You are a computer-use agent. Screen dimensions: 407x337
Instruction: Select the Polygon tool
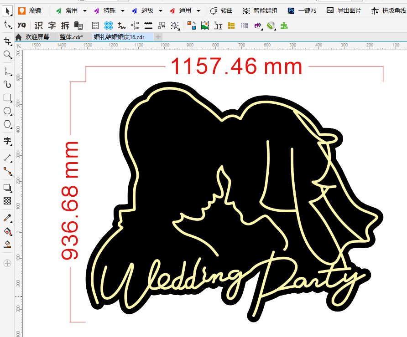pyautogui.click(x=7, y=124)
